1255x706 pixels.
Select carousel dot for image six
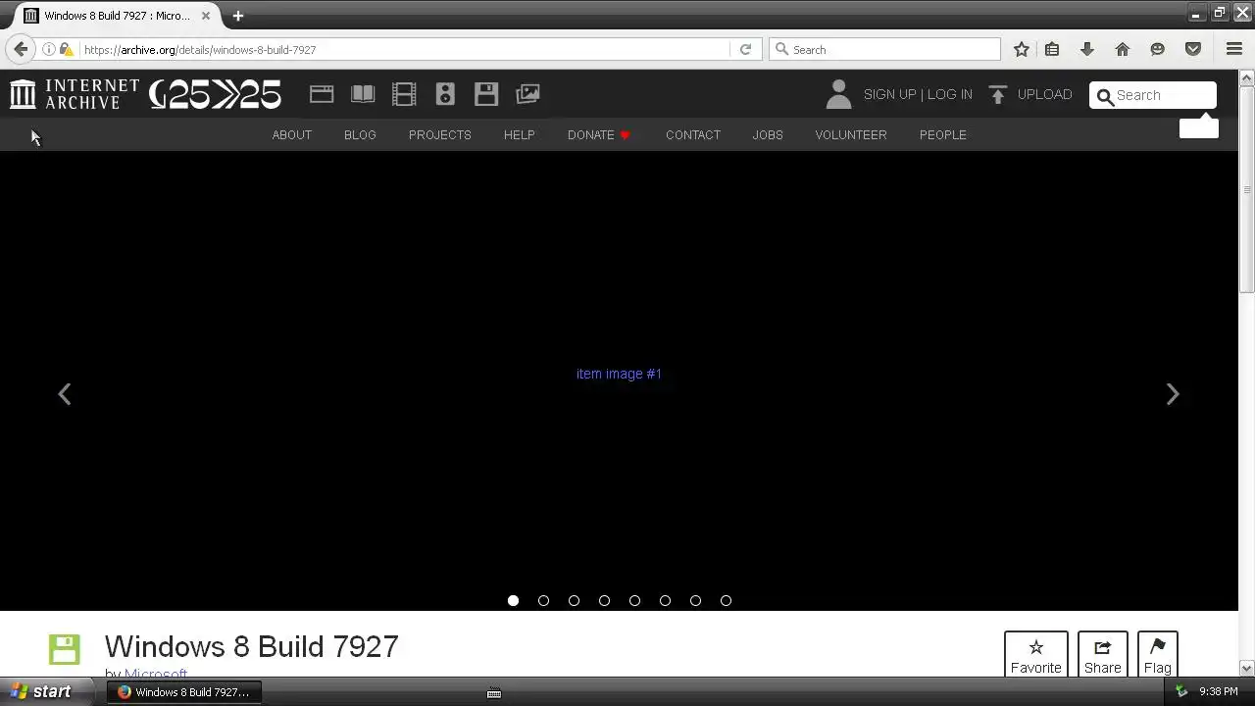click(665, 600)
